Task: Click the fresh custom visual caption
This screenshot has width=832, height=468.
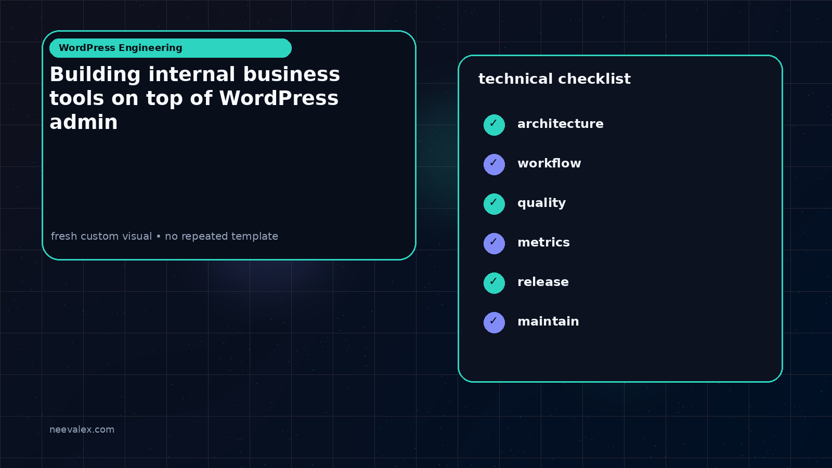Action: [x=164, y=236]
